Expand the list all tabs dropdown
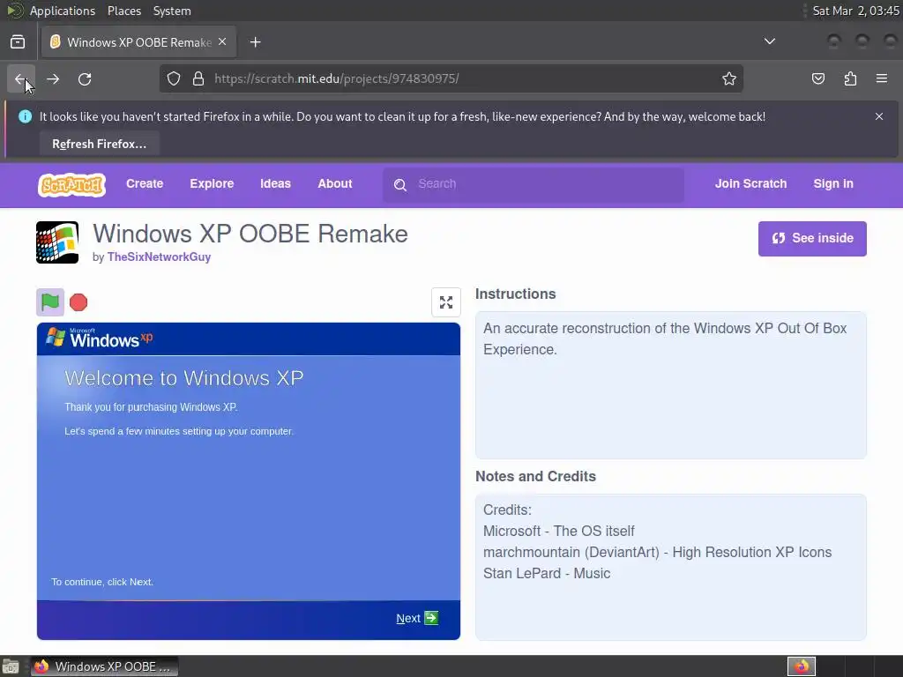 [769, 41]
